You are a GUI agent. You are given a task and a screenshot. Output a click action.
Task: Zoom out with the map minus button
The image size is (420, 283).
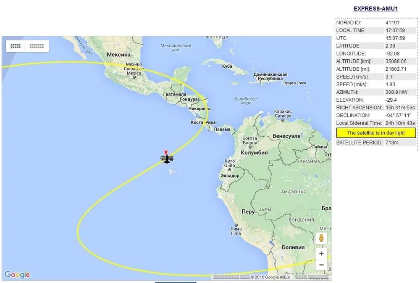(321, 265)
